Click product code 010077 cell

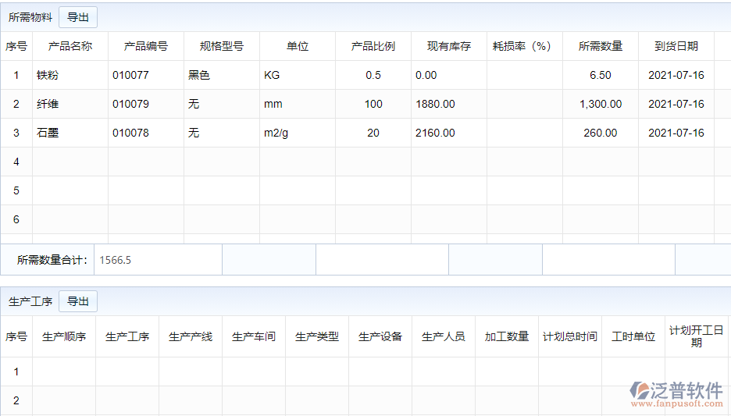coord(145,75)
